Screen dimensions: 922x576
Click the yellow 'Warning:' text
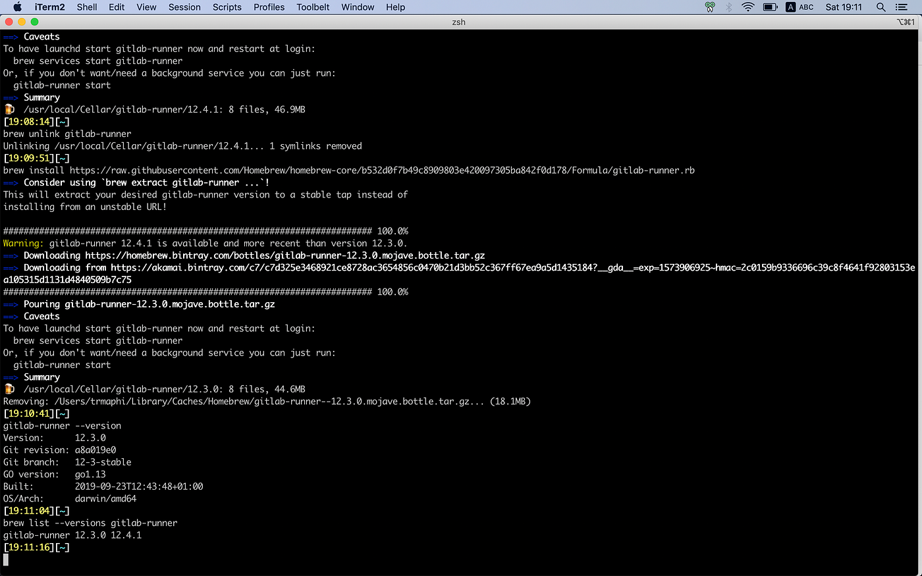pos(23,243)
